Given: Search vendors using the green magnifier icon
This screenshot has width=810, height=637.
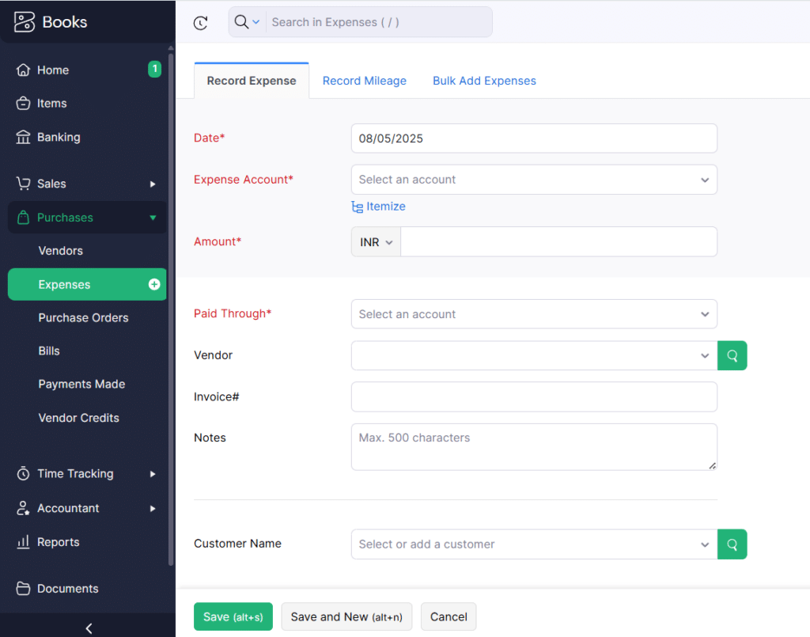Looking at the screenshot, I should pyautogui.click(x=732, y=355).
